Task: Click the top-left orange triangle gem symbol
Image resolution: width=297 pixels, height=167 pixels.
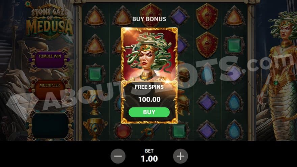Action: (95, 17)
